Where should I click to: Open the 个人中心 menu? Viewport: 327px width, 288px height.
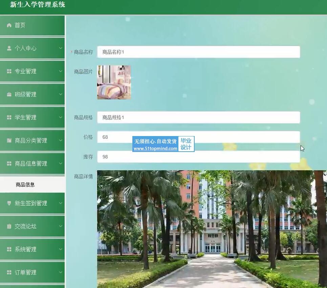[32, 48]
